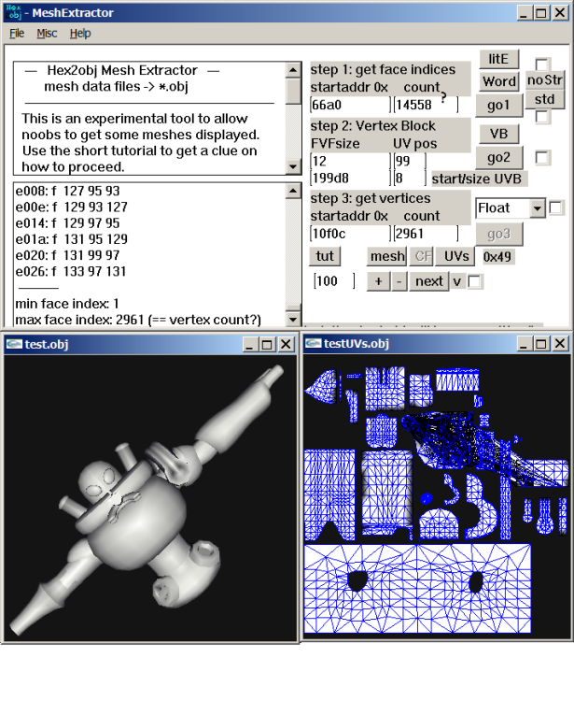The image size is (574, 701).
Task: Click face list scroll up arrow
Action: coord(293,191)
